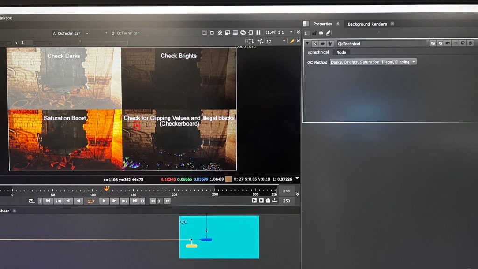Click the current frame field showing 117
This screenshot has height=269, width=478.
tap(91, 201)
